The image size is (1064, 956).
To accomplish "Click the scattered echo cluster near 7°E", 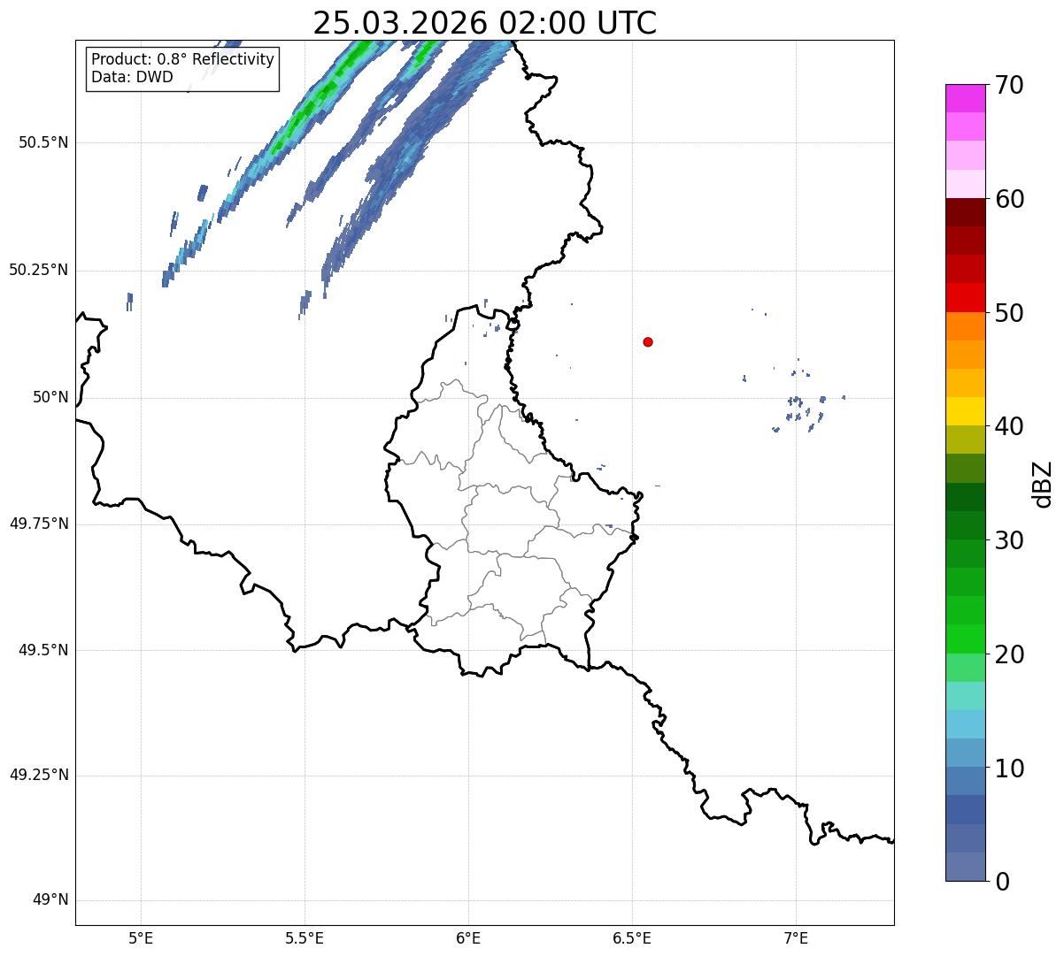I will point(801,409).
